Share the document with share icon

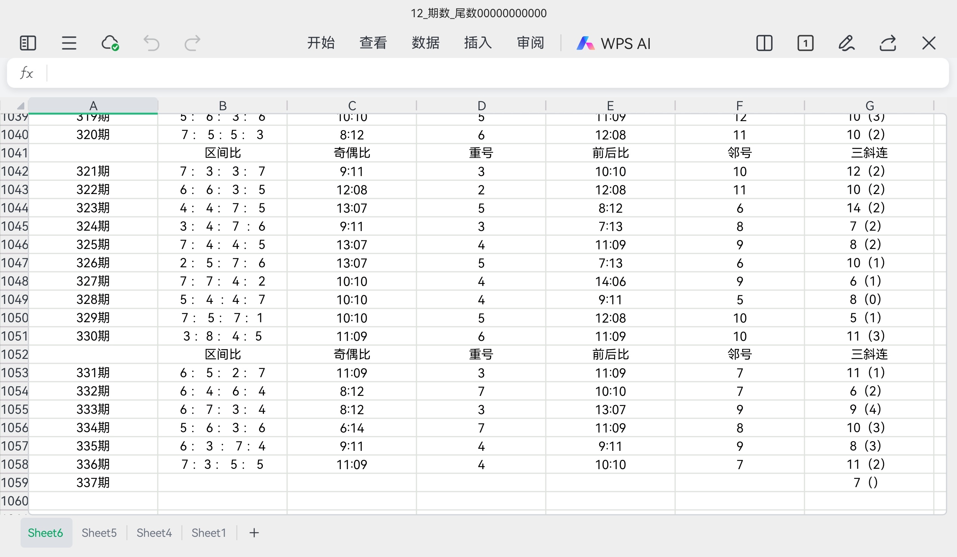pyautogui.click(x=888, y=43)
